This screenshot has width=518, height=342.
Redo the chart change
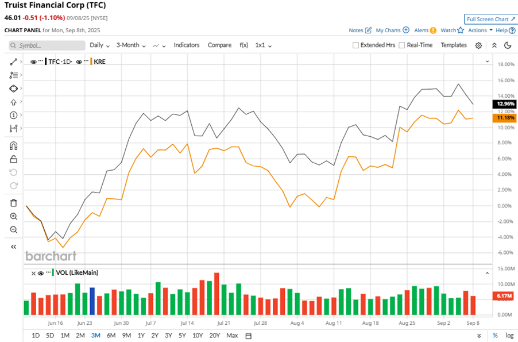tap(13, 186)
